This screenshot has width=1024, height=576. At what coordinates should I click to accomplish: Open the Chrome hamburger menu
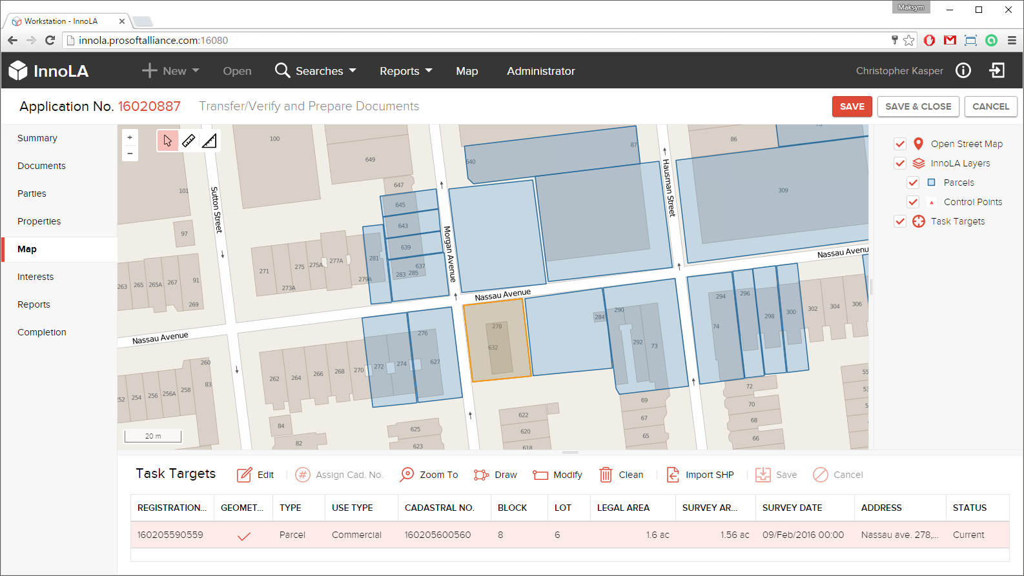tap(1012, 40)
